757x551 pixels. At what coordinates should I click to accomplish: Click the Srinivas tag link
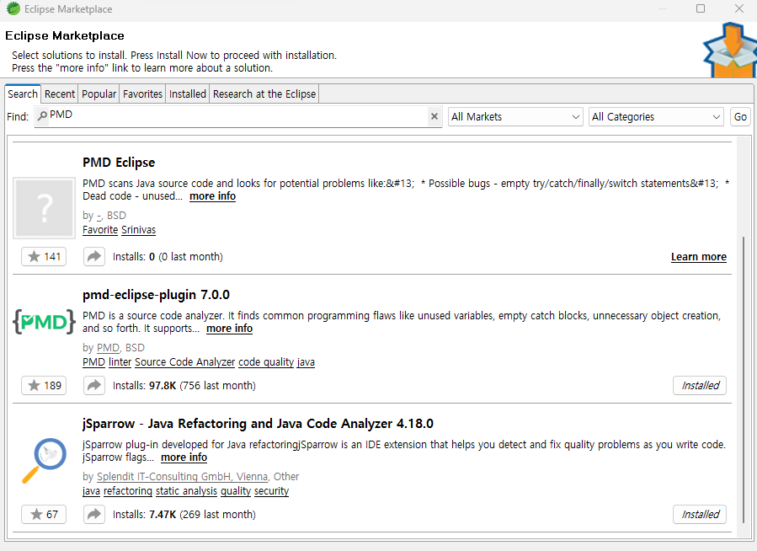point(139,230)
